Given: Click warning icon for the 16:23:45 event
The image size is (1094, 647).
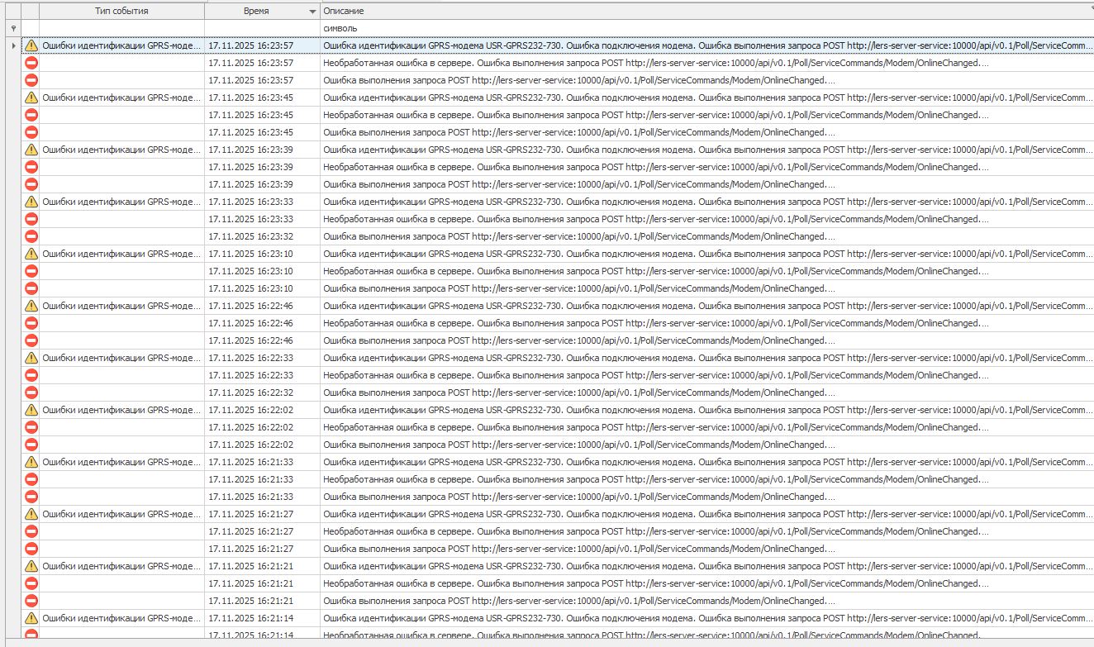Looking at the screenshot, I should (x=31, y=98).
